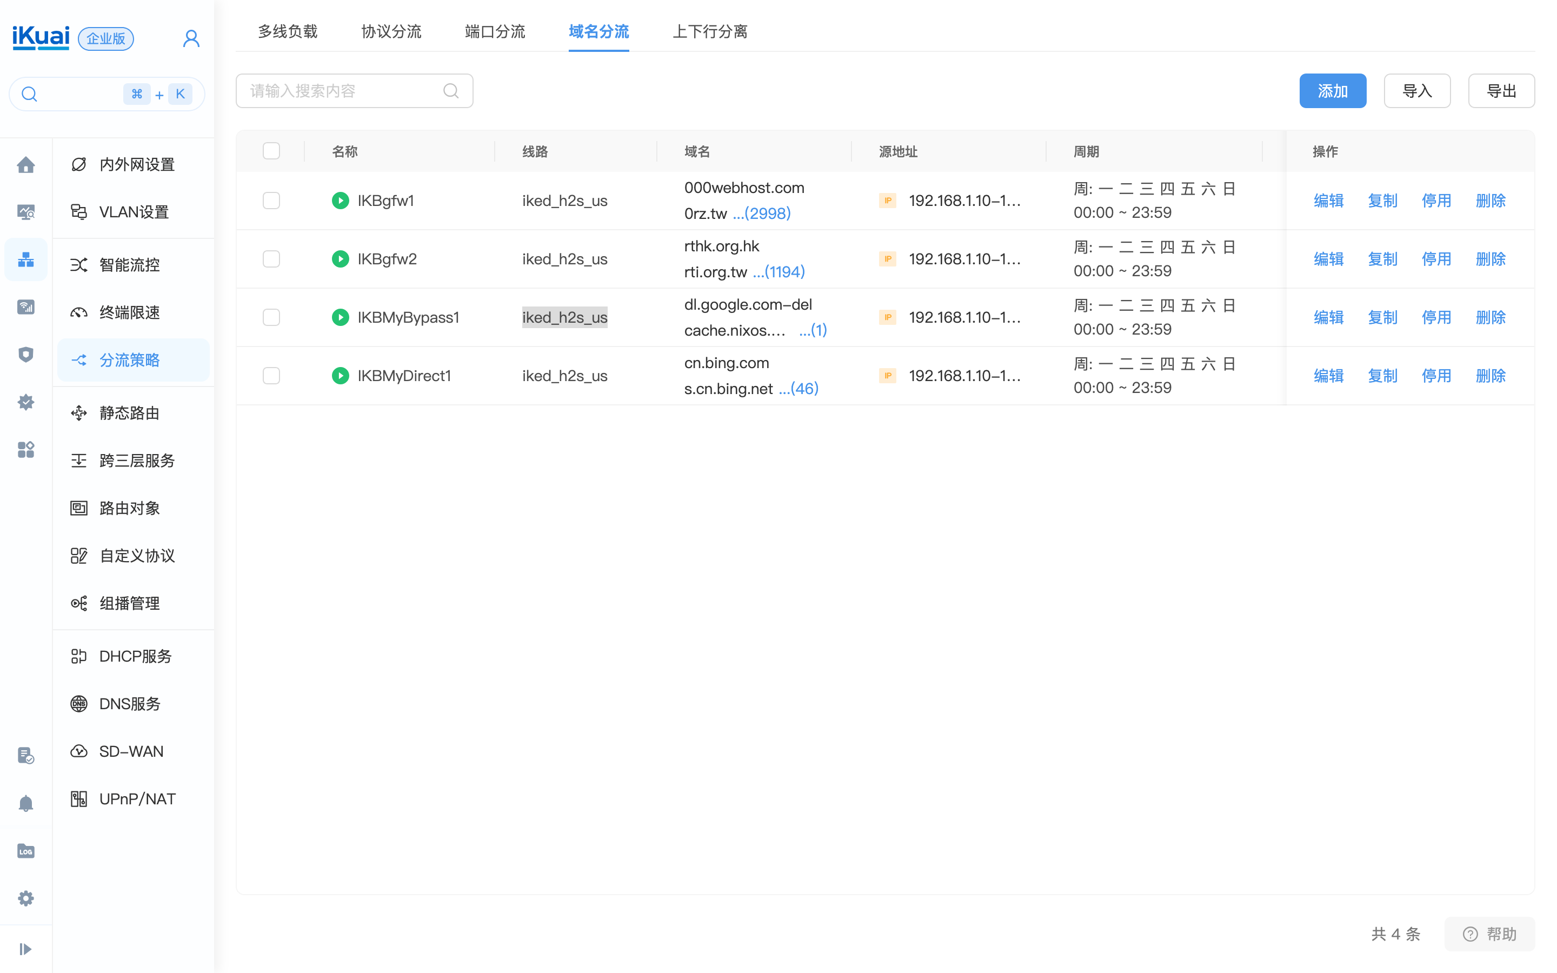The image size is (1557, 973).
Task: Switch to the 端口分流 tab
Action: [x=495, y=31]
